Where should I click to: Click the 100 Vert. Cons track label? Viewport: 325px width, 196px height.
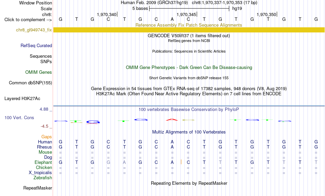pyautogui.click(x=19, y=117)
